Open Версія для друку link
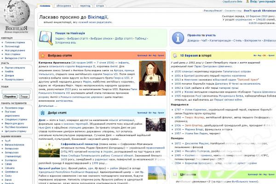The height and width of the screenshot is (184, 276). [14, 123]
